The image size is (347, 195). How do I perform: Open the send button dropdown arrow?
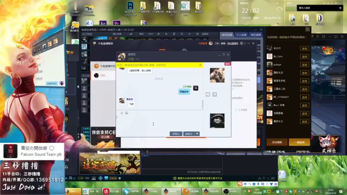[x=197, y=134]
